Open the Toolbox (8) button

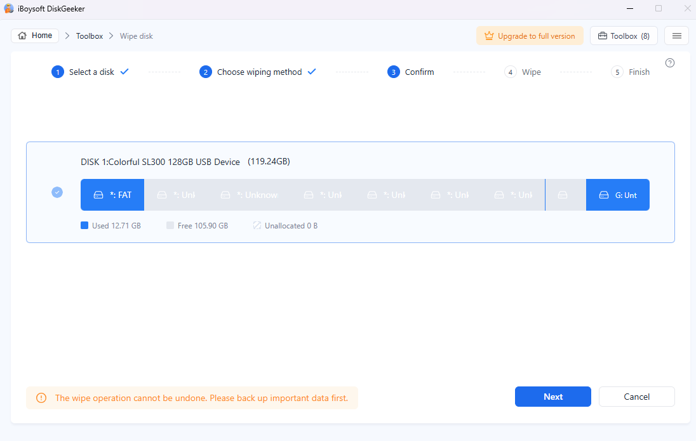click(624, 36)
